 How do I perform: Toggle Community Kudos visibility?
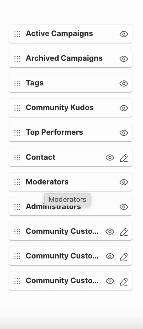123,108
